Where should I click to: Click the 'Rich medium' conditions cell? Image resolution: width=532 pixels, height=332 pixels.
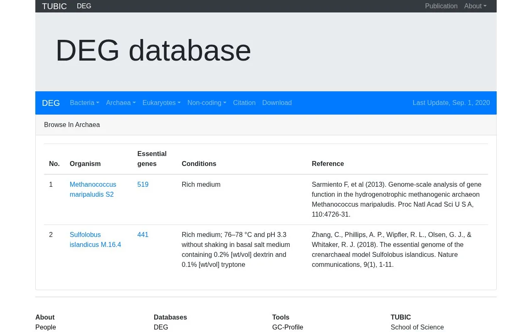[x=201, y=184]
